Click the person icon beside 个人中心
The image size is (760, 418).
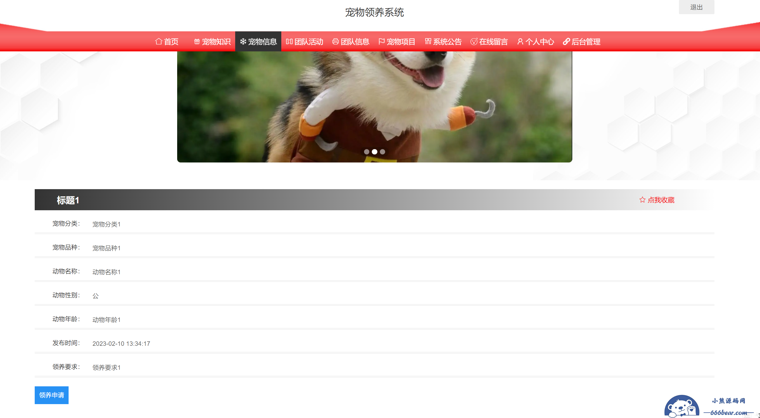pos(520,42)
